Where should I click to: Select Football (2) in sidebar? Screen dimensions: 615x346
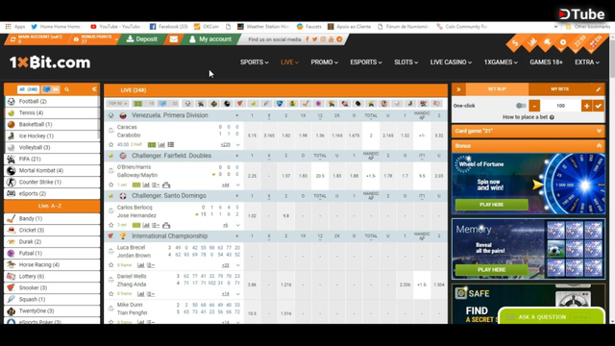52,101
